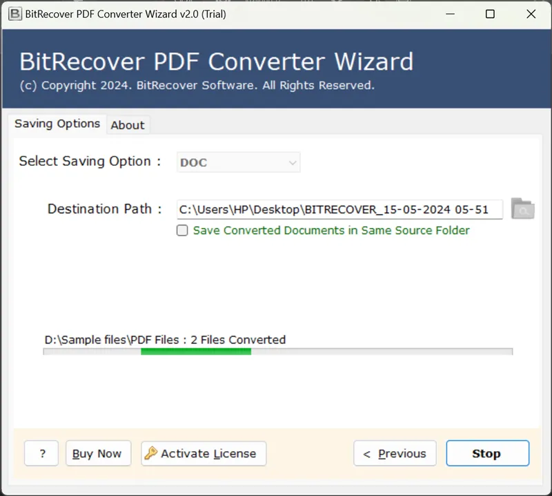552x496 pixels.
Task: Open the browse destination folder icon
Action: pos(522,209)
